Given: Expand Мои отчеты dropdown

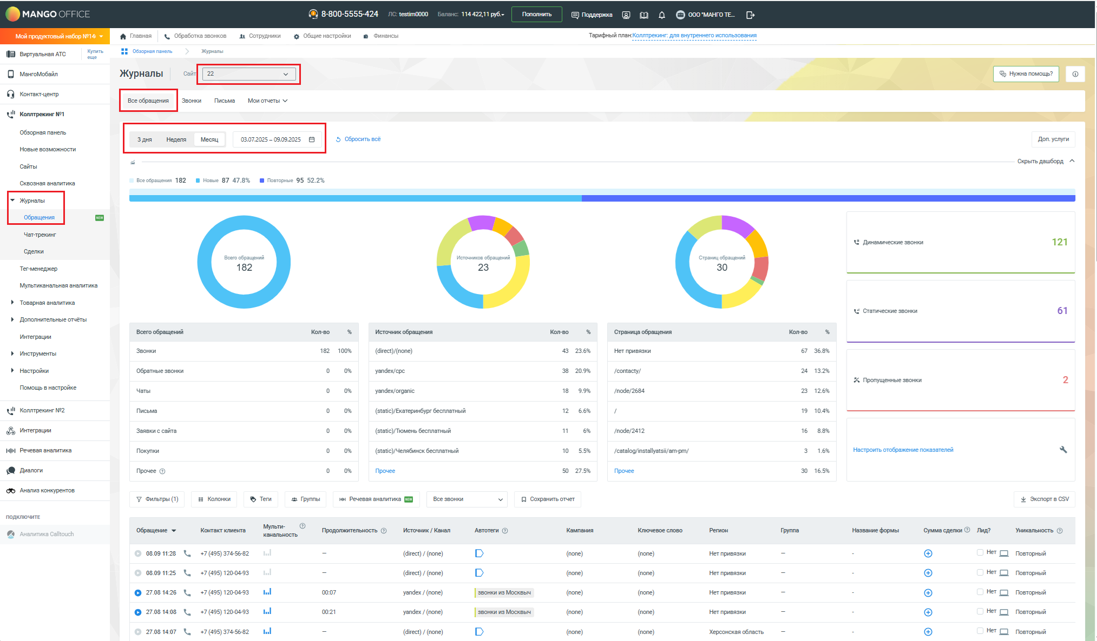Looking at the screenshot, I should coord(267,101).
